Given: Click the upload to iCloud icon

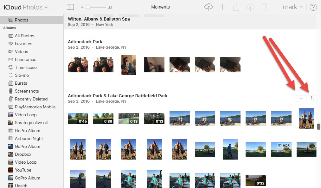Looking at the screenshot, I should (209, 7).
